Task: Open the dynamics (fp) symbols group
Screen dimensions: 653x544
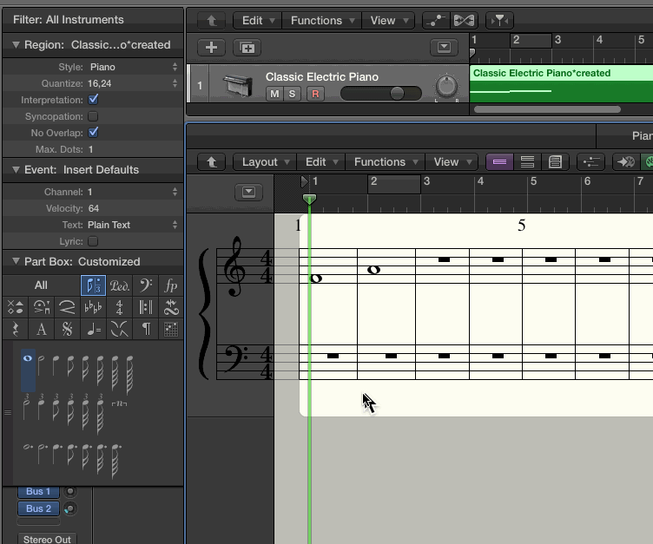Action: pyautogui.click(x=171, y=285)
